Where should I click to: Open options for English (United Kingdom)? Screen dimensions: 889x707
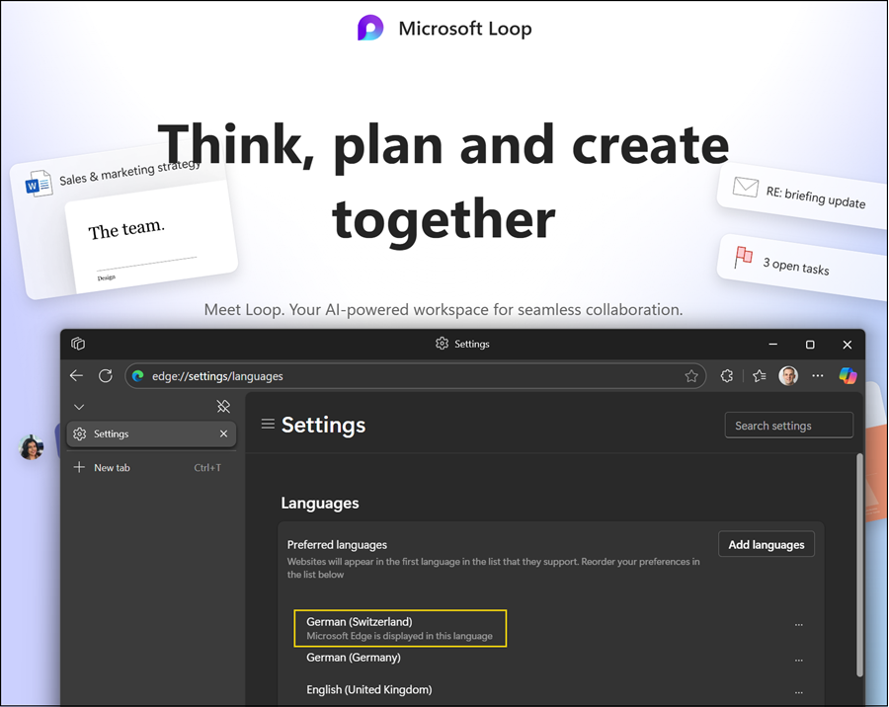[799, 692]
